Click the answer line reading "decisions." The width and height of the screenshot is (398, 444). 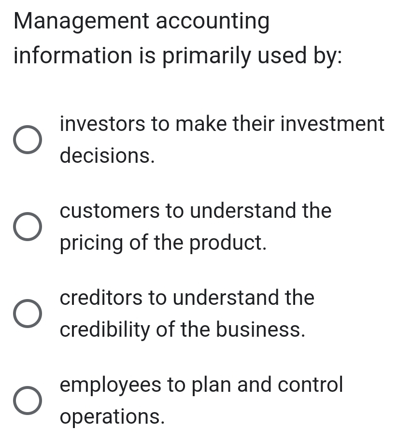(x=107, y=156)
